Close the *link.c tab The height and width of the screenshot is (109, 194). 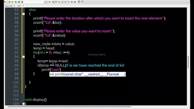[x=23, y=6]
